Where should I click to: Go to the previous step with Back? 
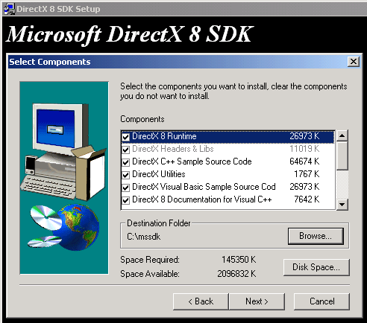click(x=201, y=301)
